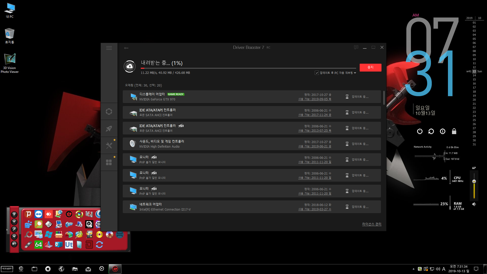Click the wrench settings button in red launcher

pyautogui.click(x=14, y=229)
